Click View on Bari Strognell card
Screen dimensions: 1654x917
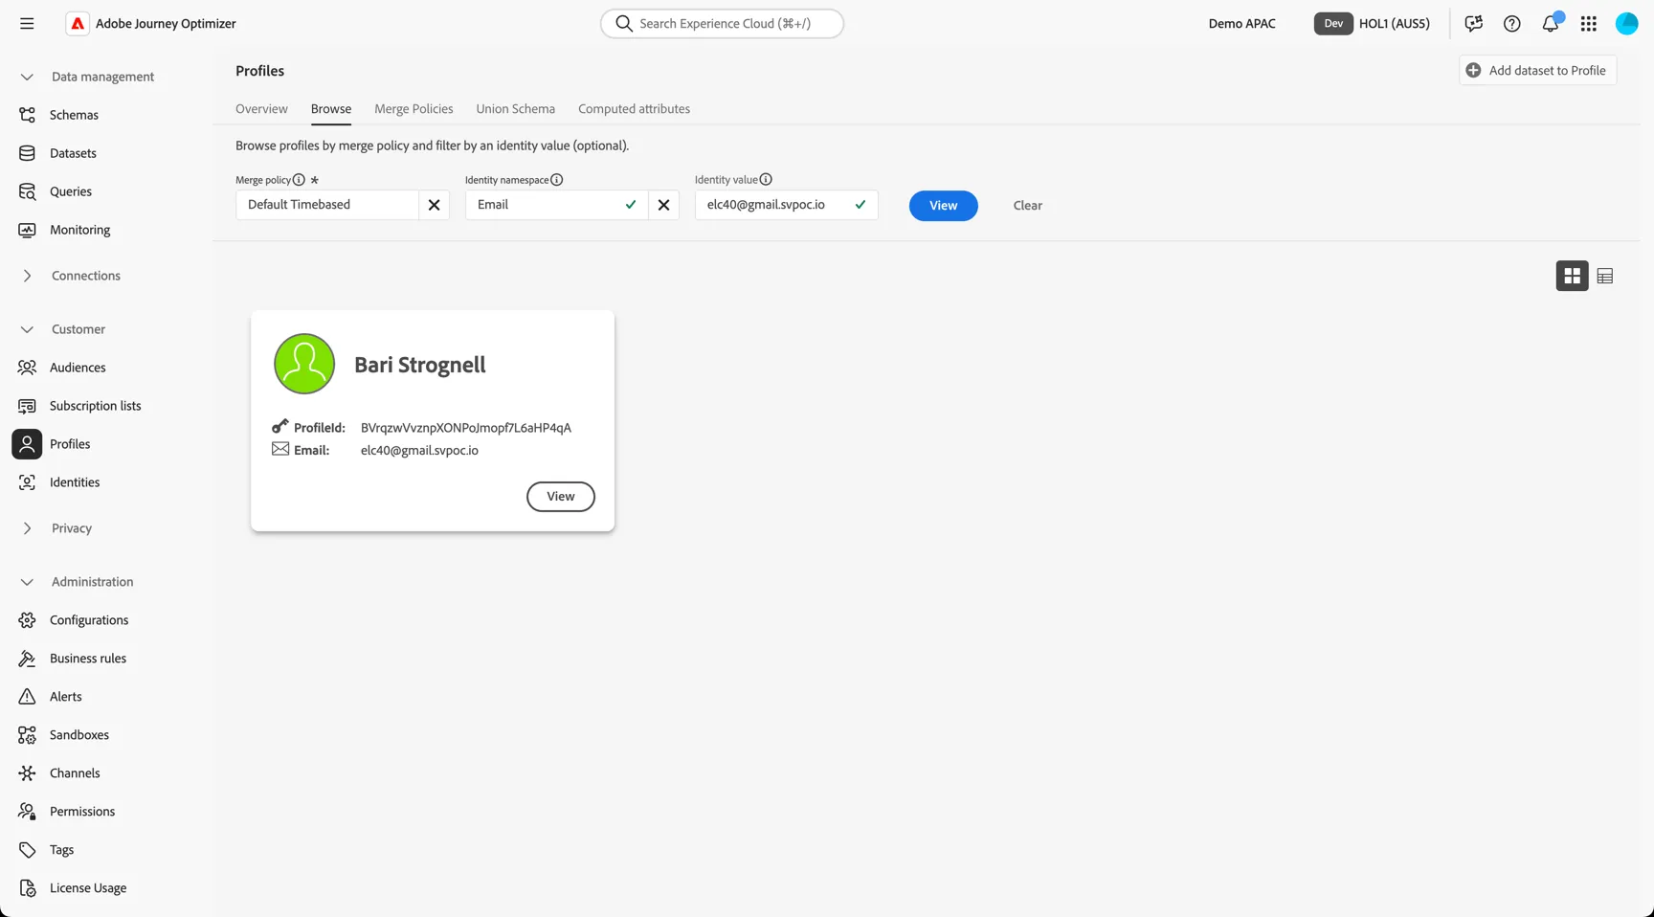[x=561, y=497]
